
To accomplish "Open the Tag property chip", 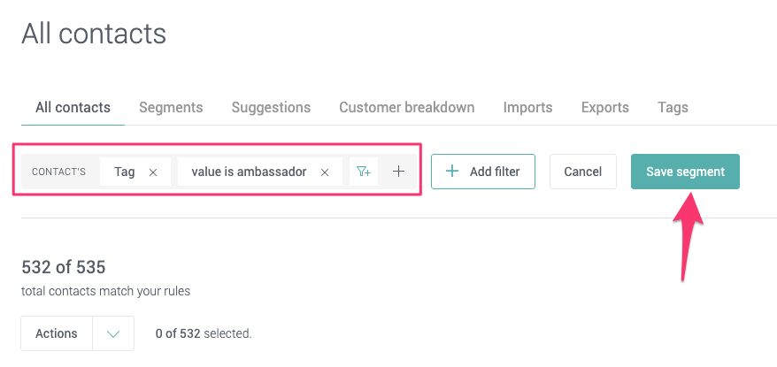I will tap(125, 172).
